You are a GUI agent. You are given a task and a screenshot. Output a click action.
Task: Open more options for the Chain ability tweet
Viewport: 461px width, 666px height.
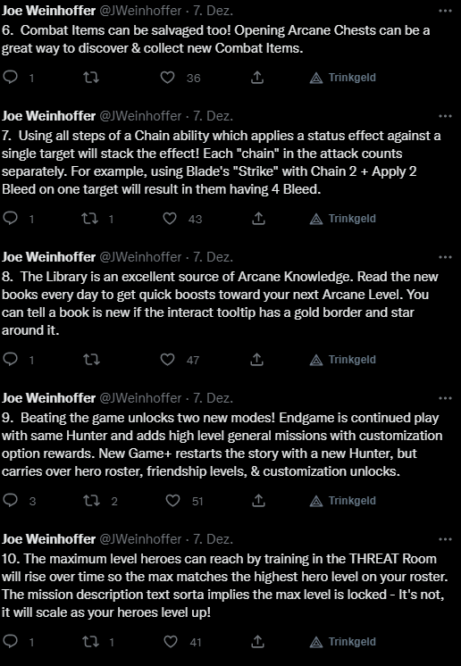pyautogui.click(x=445, y=116)
